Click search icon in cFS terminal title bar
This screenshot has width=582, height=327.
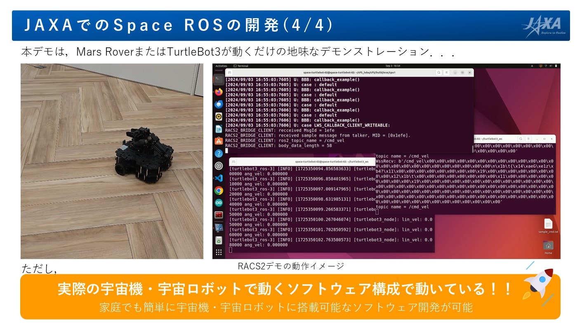click(439, 72)
